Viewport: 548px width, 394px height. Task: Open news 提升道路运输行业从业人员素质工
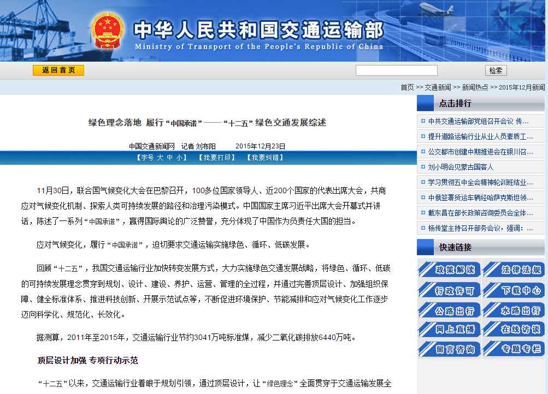[480, 136]
